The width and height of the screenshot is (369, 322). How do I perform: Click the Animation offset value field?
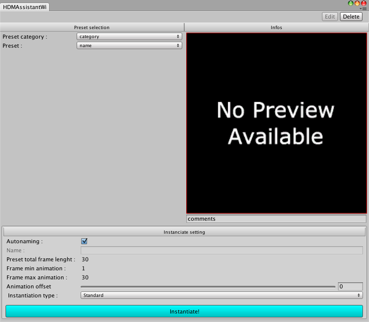point(350,286)
